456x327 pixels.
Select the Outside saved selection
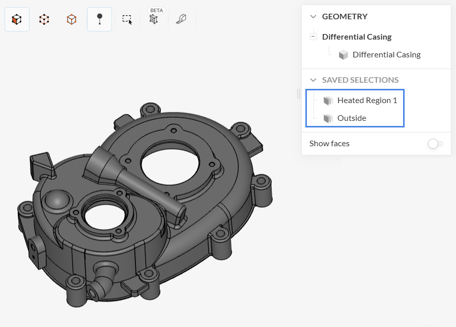(352, 118)
